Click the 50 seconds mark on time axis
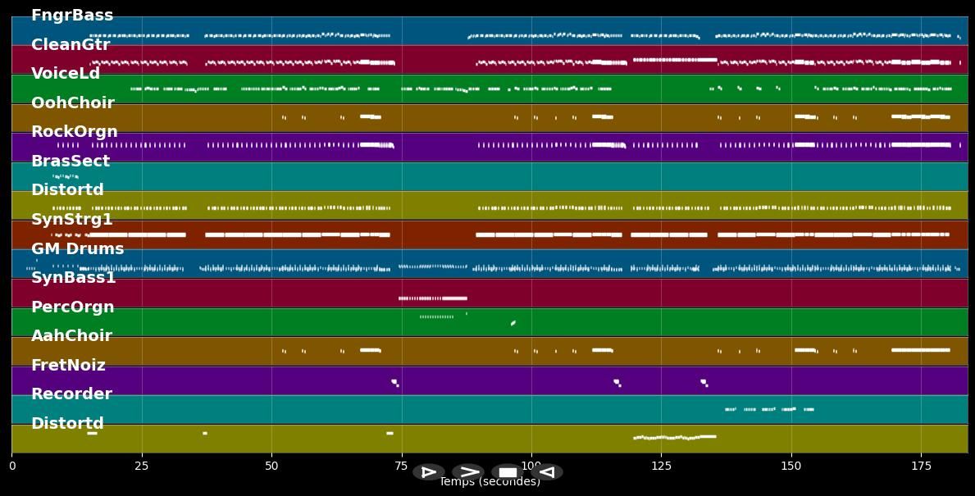Viewport: 975px width, 496px height. 271,466
